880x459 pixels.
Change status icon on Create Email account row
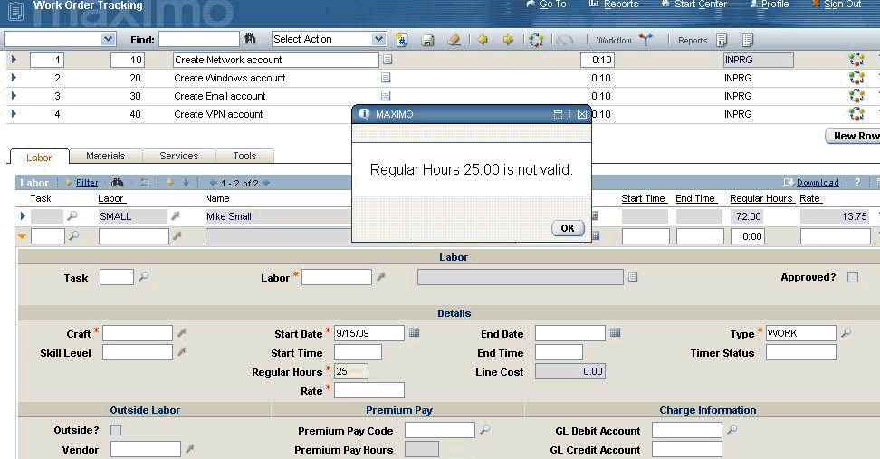(x=856, y=95)
